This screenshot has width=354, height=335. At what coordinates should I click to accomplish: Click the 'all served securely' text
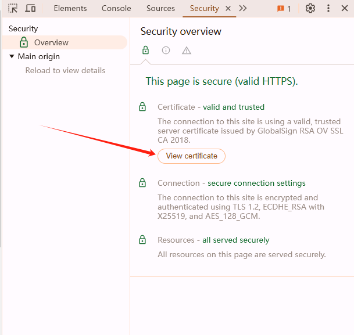pos(235,240)
